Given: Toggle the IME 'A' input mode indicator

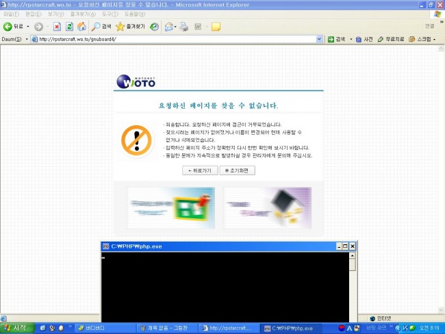Looking at the screenshot, I should 350,329.
